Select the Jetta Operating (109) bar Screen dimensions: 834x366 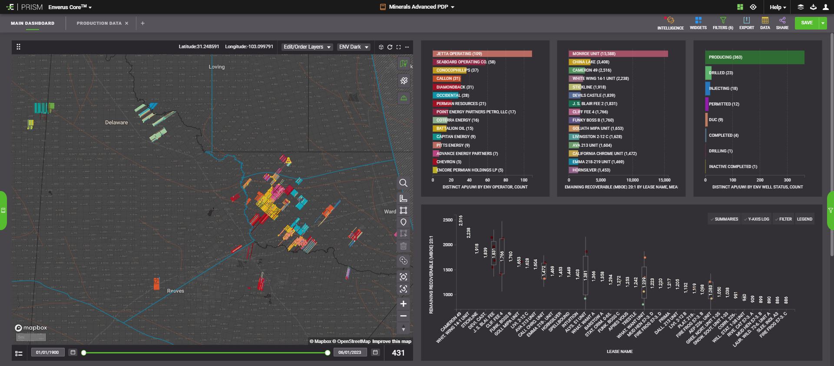click(x=482, y=54)
